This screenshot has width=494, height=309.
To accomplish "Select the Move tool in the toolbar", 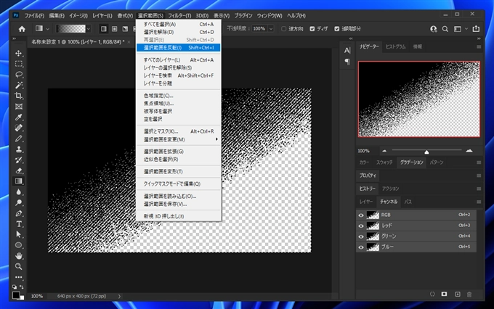I will tap(20, 54).
